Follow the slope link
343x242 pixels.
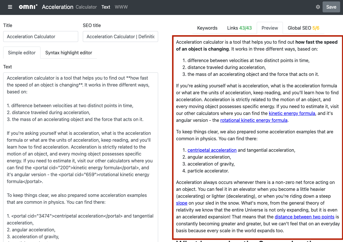pyautogui.click(x=181, y=203)
